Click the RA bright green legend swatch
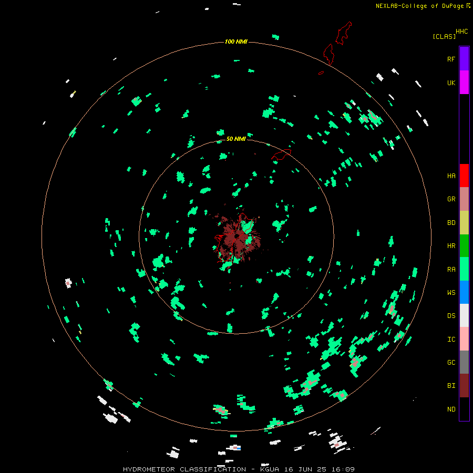Screen dimensions: 473x473 point(464,269)
